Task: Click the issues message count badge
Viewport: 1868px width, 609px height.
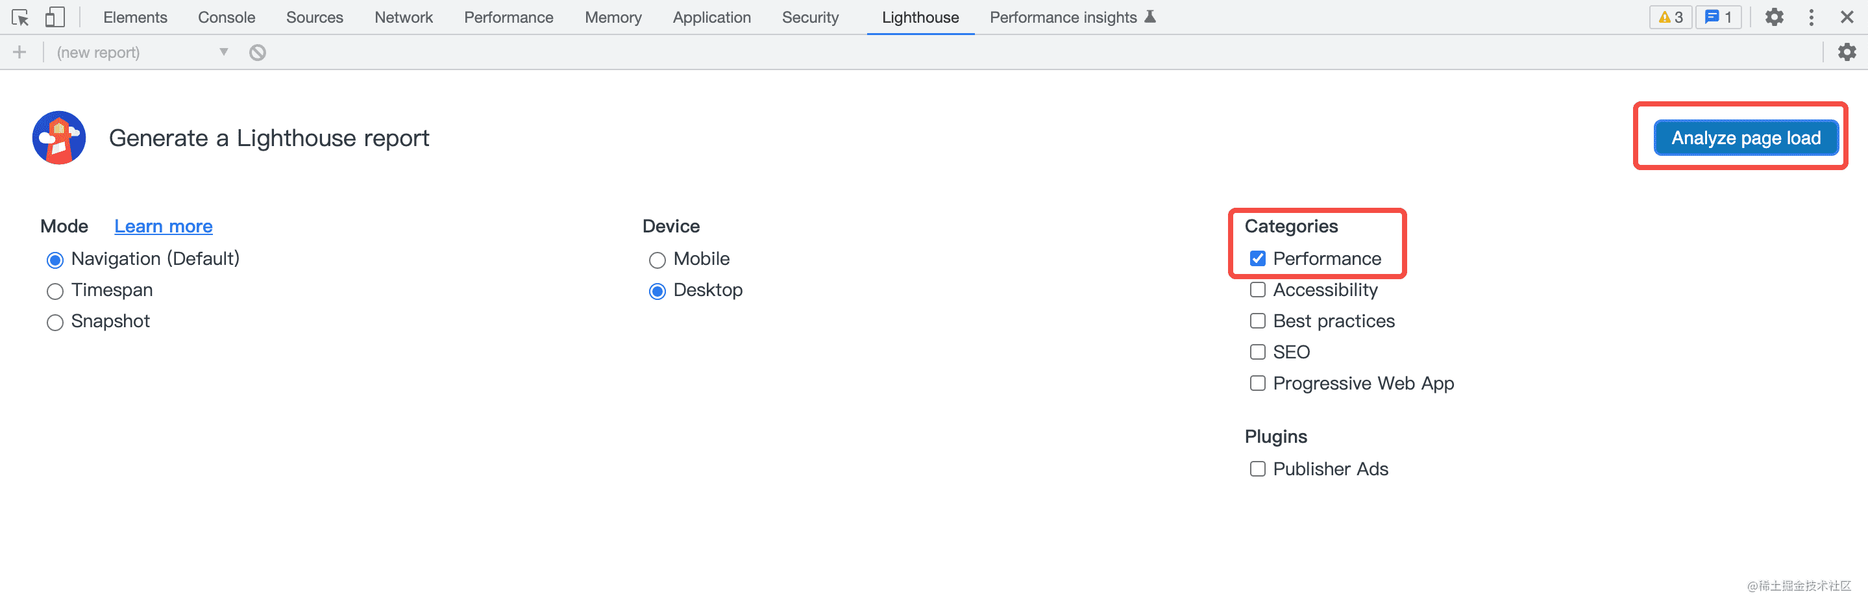Action: click(1718, 18)
